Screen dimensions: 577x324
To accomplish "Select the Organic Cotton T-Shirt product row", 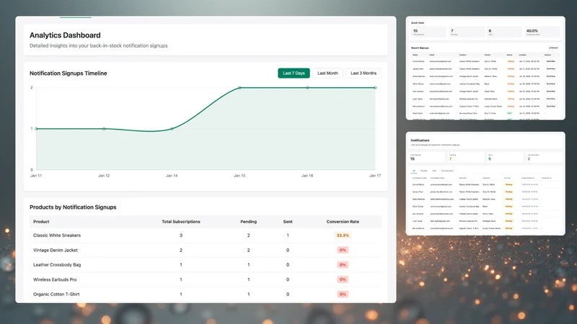I will click(206, 294).
